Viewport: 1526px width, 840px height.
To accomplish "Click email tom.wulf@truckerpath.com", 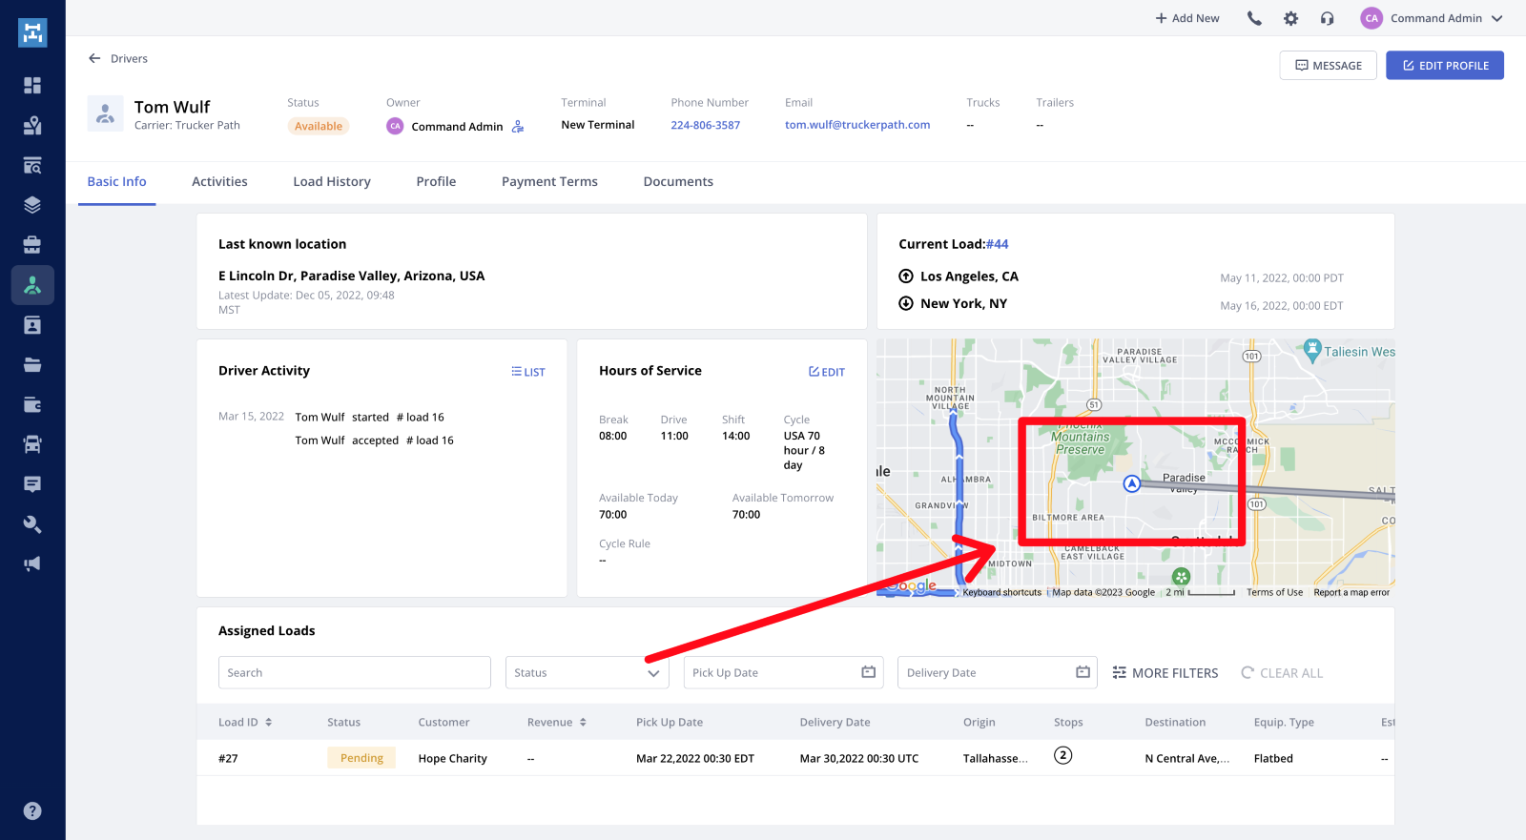I will click(857, 125).
